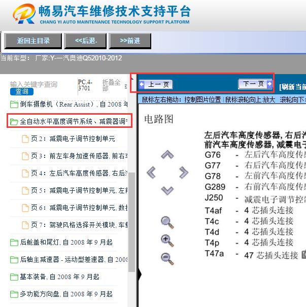Go back with the <<后退 button
The image size is (306, 307).
[x=86, y=41]
